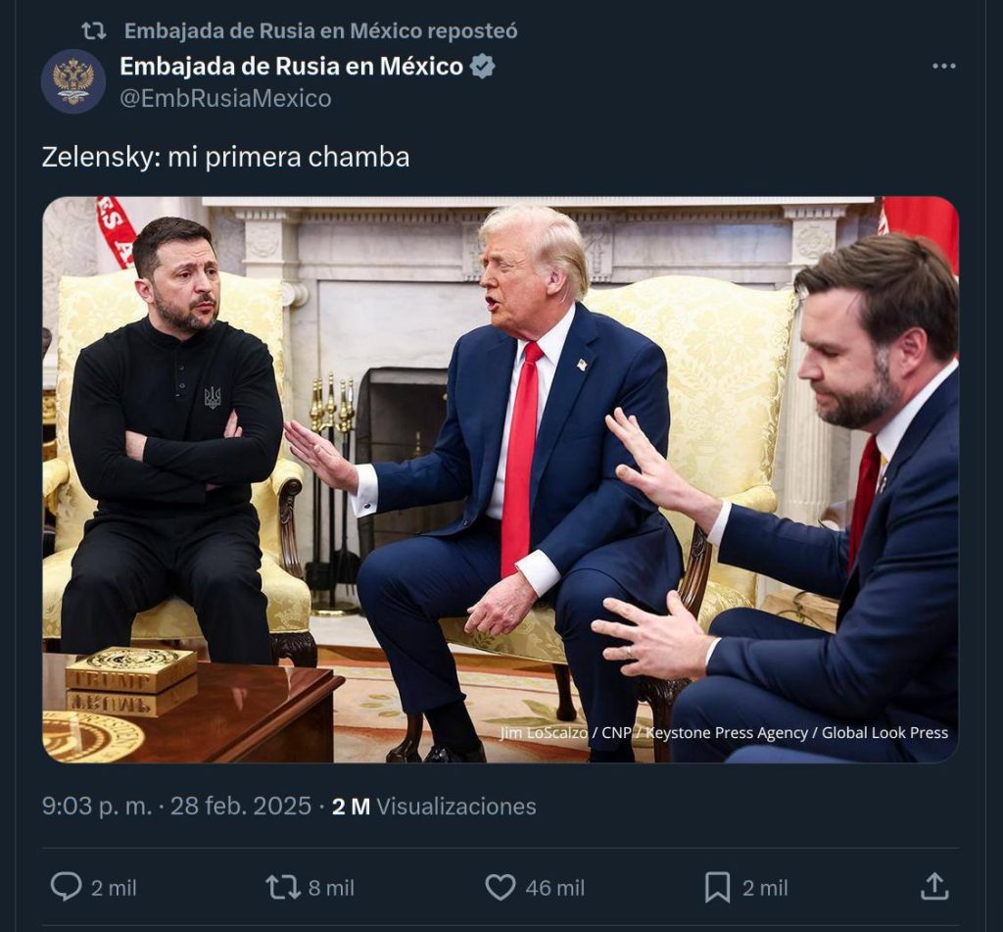The width and height of the screenshot is (1003, 932).
Task: Open the Embajada de Rusia profile avatar
Action: (73, 81)
